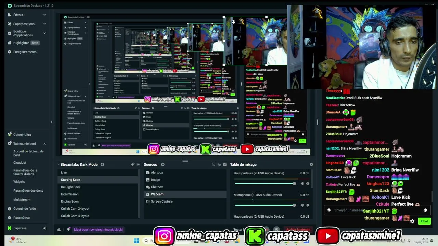Open Accueil du tableau de bord
The image size is (438, 246).
28,153
